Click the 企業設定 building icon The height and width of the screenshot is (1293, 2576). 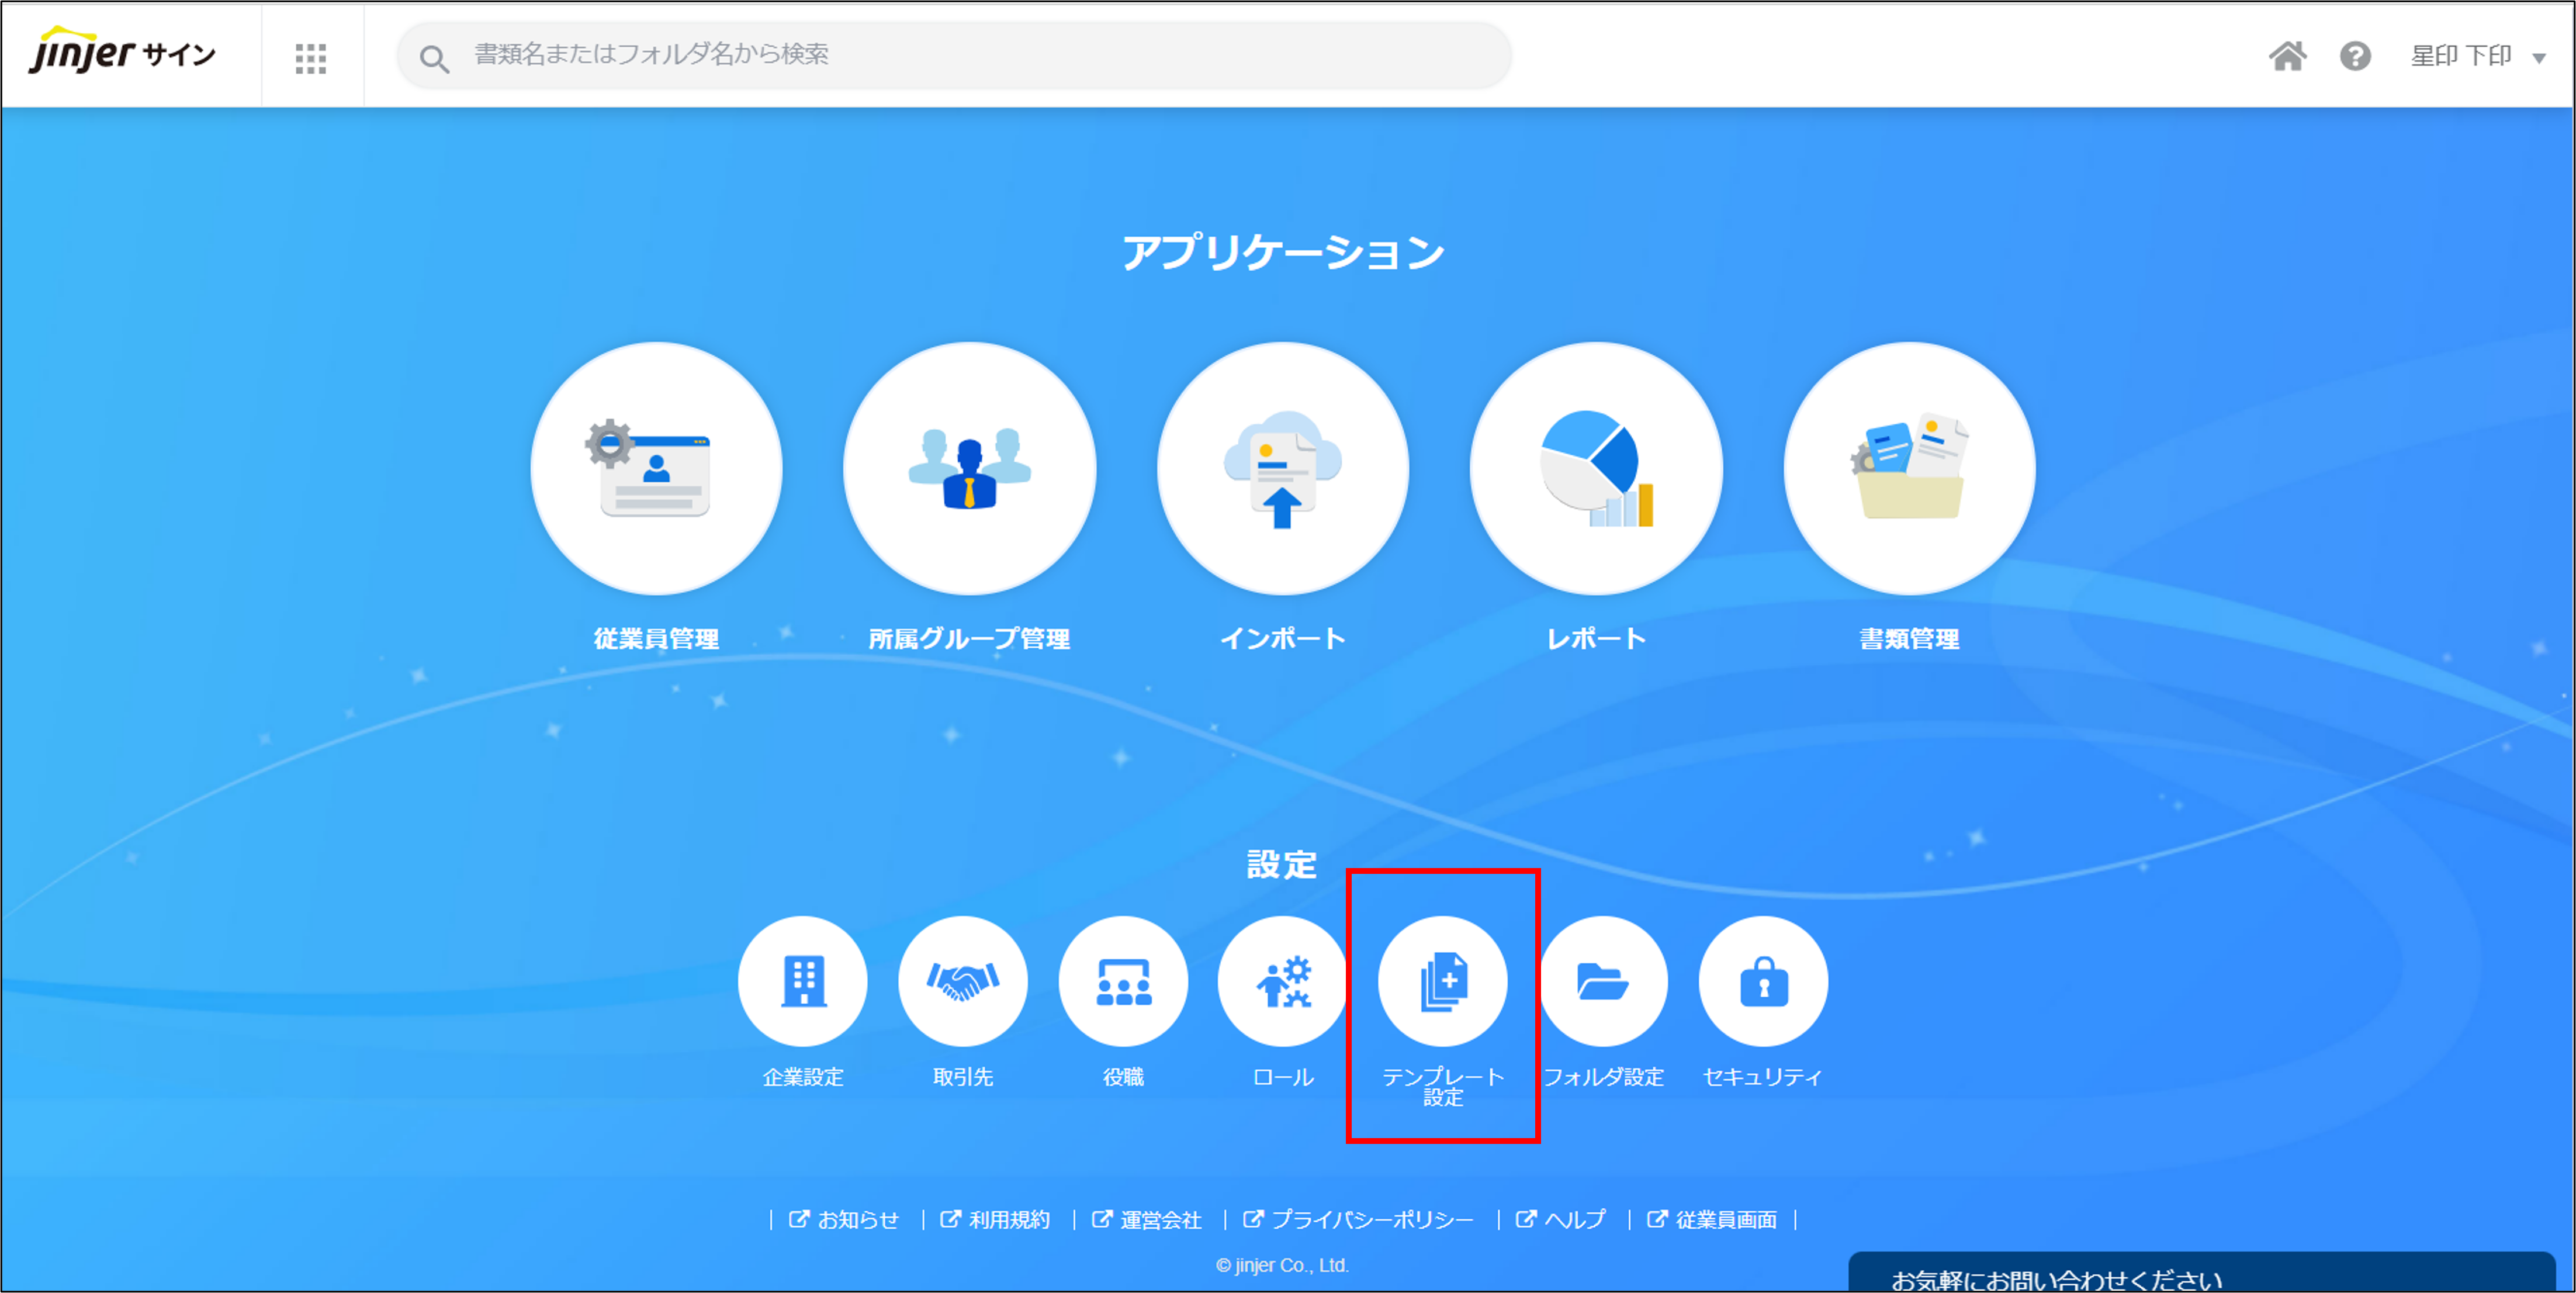click(803, 981)
